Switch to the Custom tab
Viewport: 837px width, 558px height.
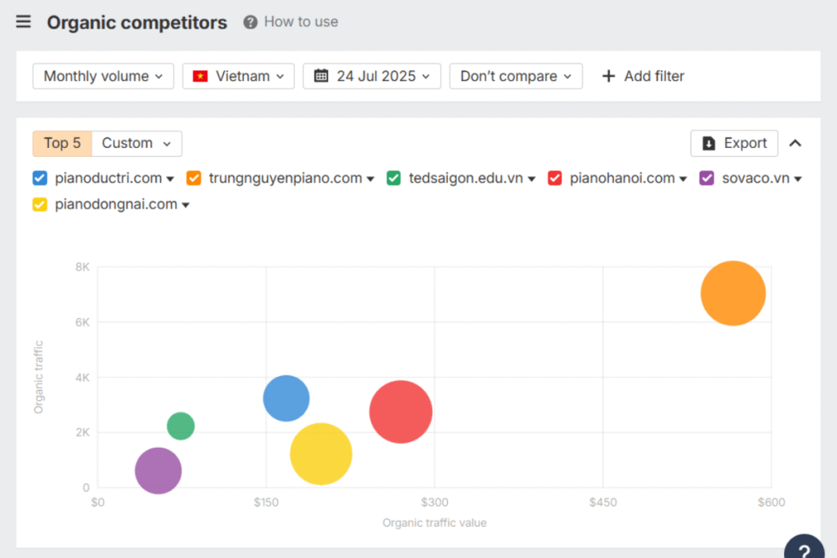click(137, 143)
